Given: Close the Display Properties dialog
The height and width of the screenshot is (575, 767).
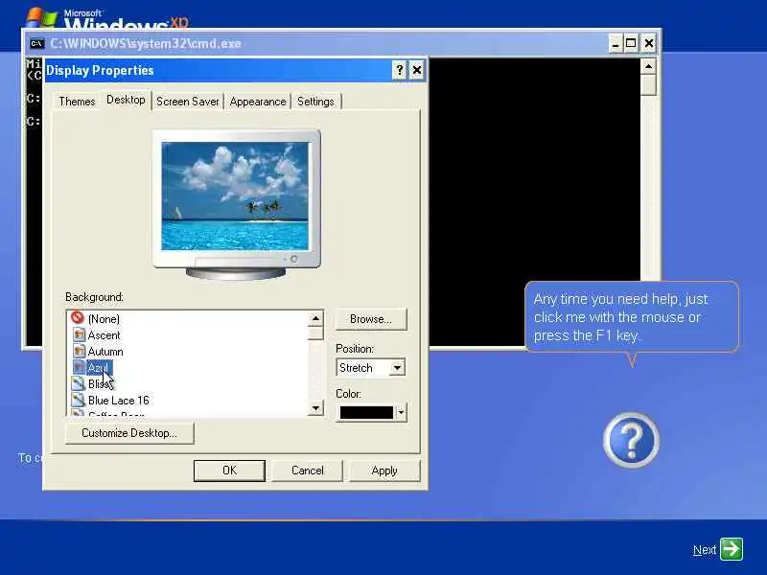Looking at the screenshot, I should 417,70.
